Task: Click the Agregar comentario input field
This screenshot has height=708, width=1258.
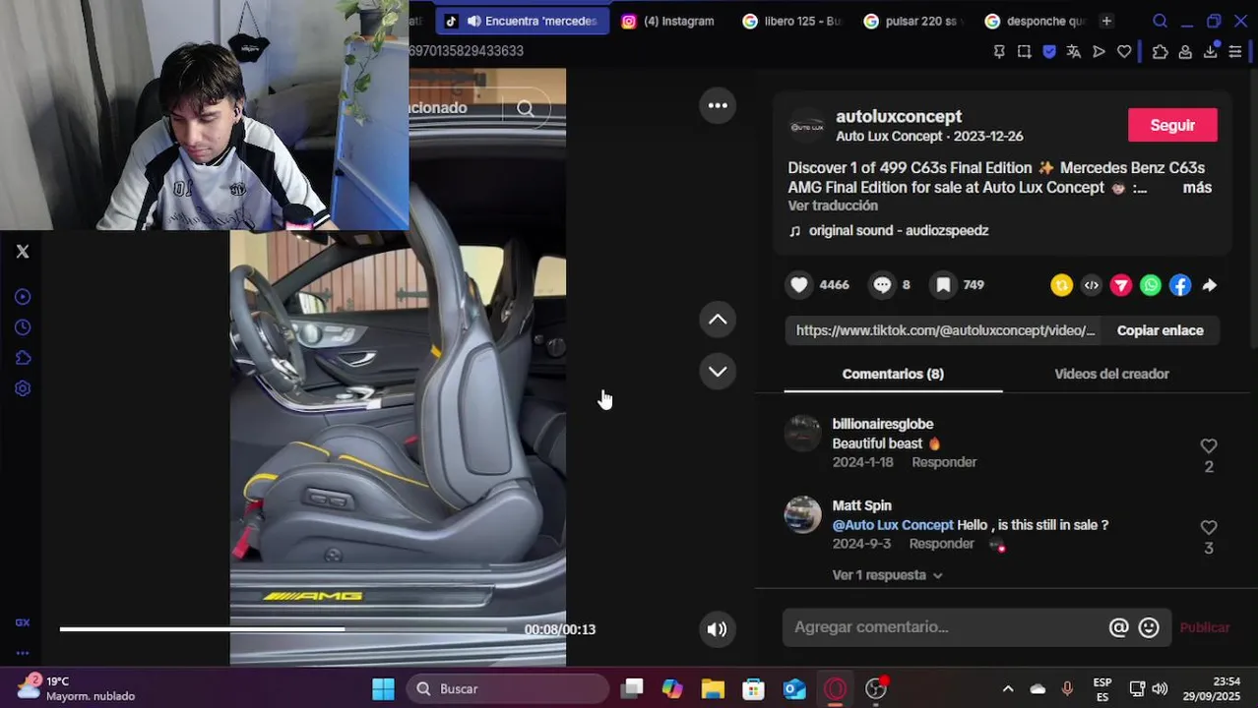Action: [x=947, y=627]
